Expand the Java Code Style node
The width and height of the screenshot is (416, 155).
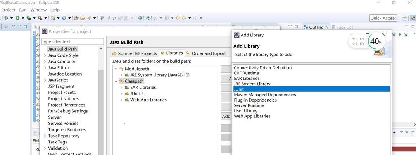[x=45, y=55]
